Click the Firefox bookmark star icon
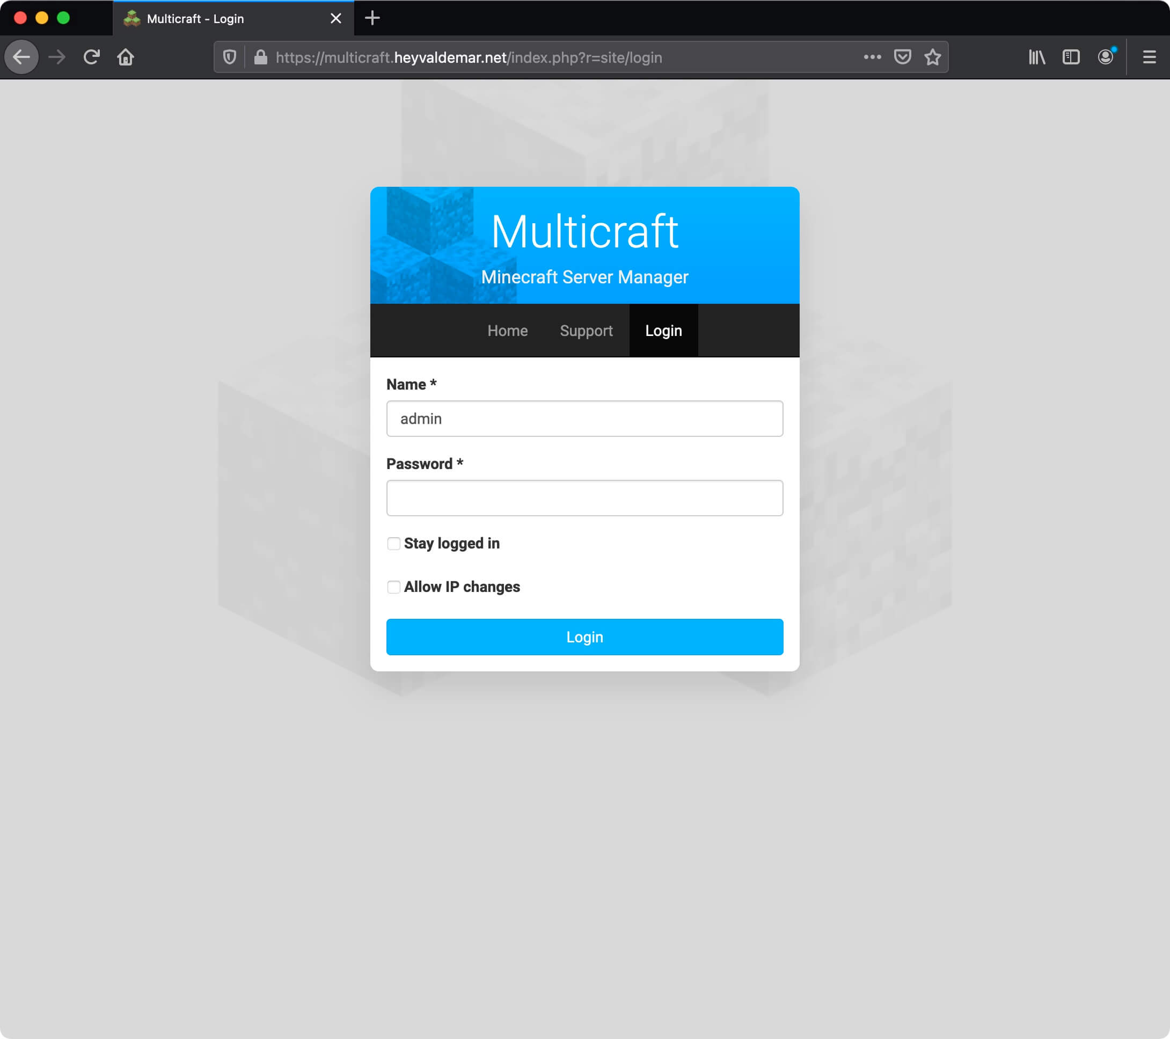1170x1039 pixels. click(x=932, y=56)
